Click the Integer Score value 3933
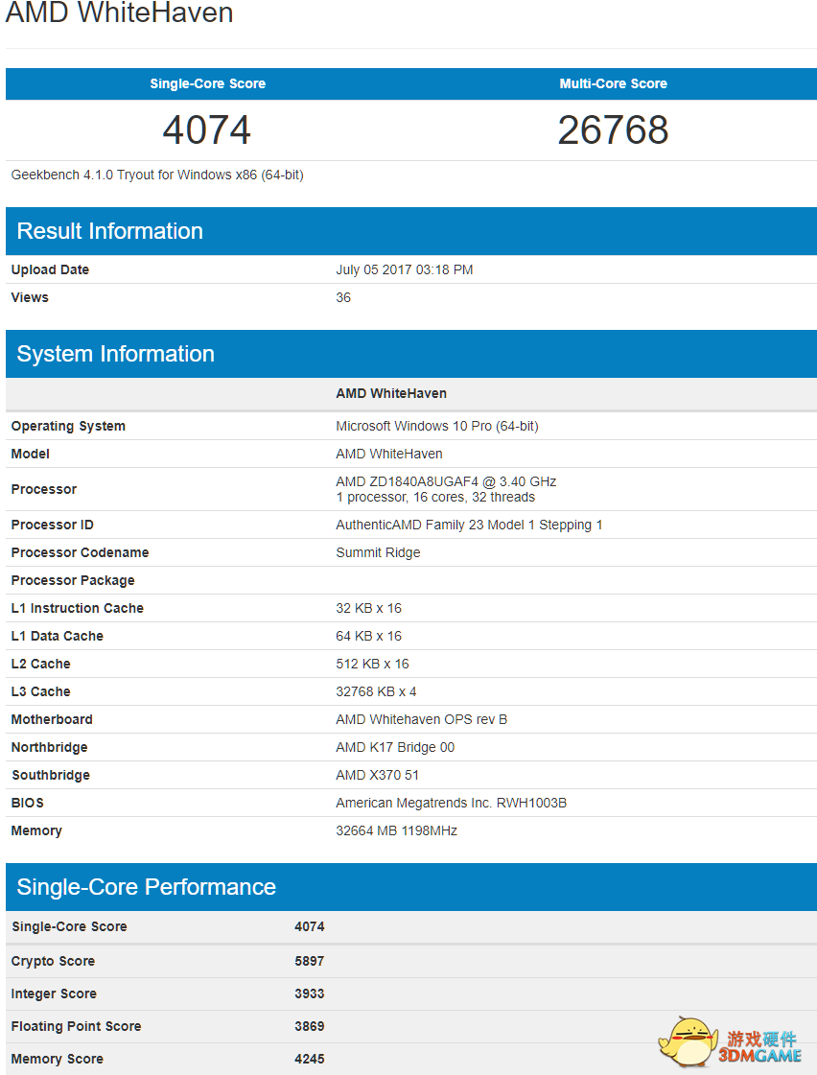This screenshot has width=817, height=1075. pos(310,994)
